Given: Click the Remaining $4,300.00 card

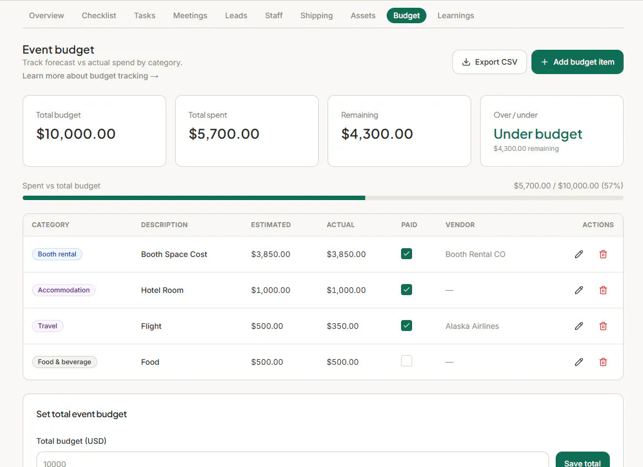Looking at the screenshot, I should click(399, 131).
